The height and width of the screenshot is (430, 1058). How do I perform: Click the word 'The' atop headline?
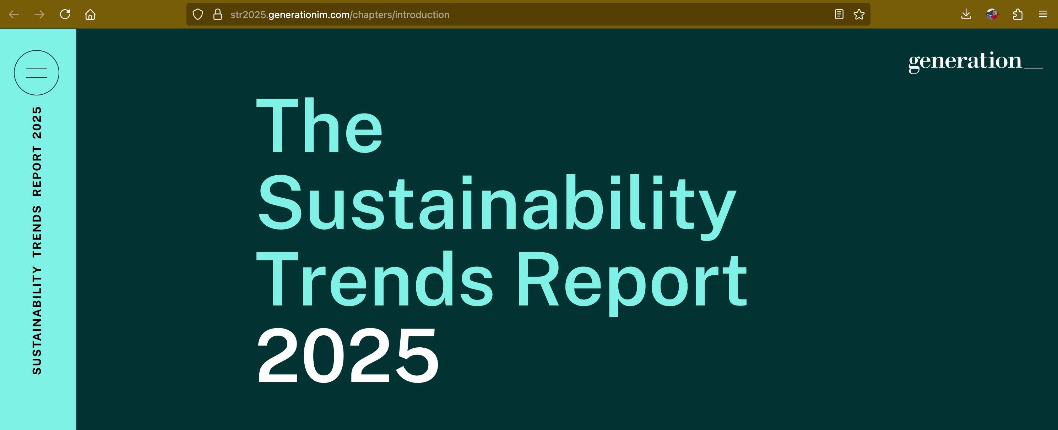[320, 126]
